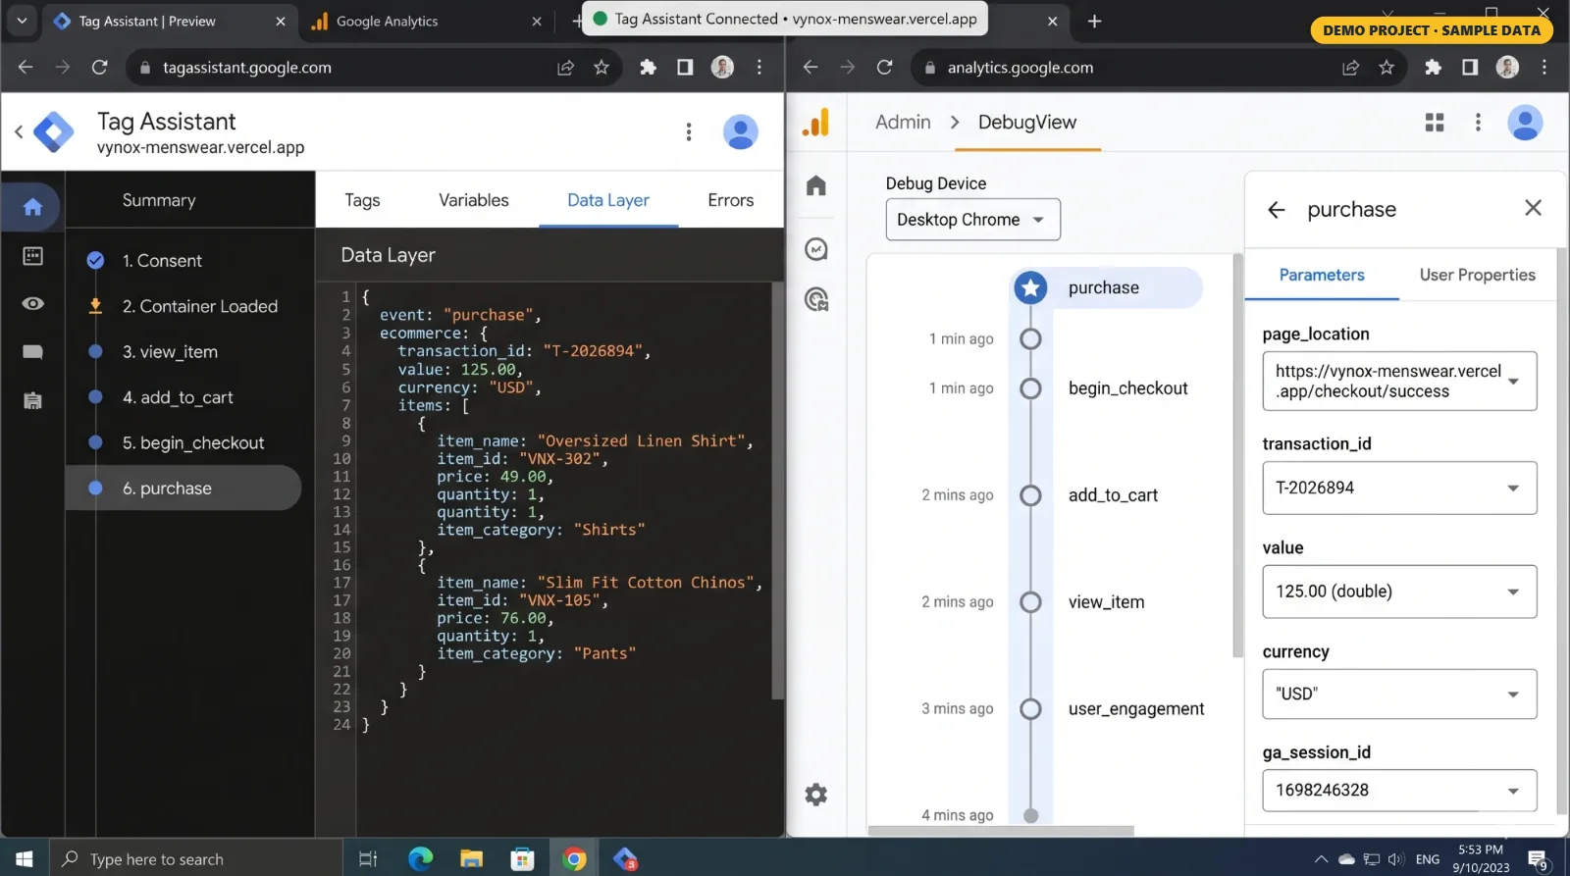Select the 5. begin_checkout event
Screen dimensions: 1570x876
[x=193, y=443]
